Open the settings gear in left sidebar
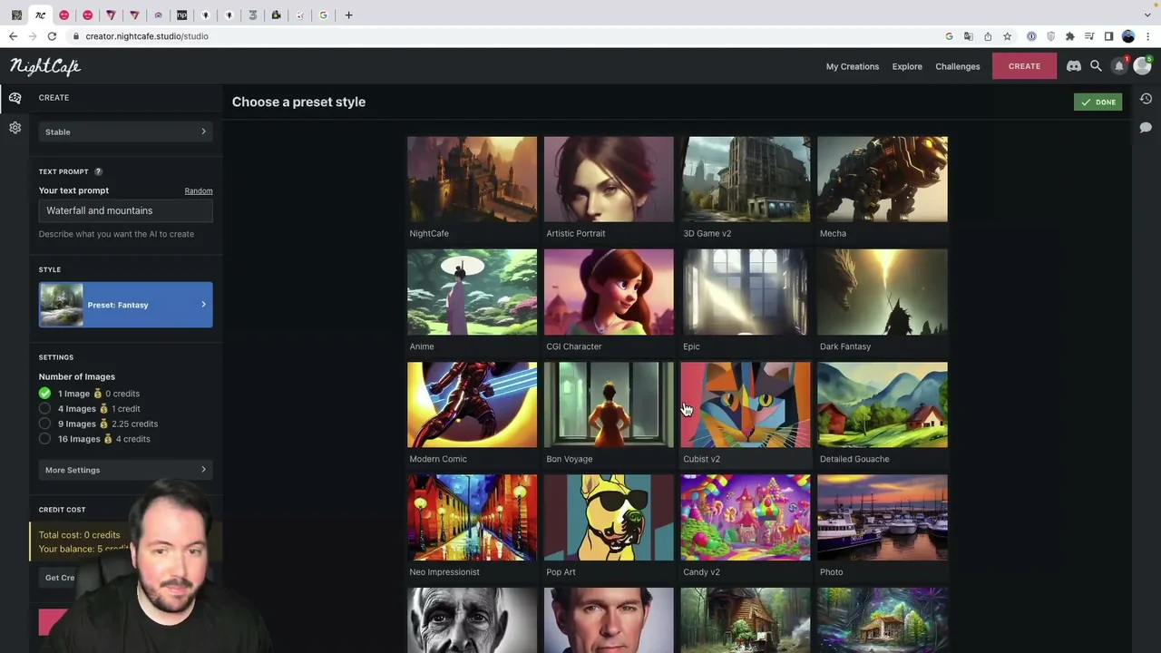 (x=15, y=128)
